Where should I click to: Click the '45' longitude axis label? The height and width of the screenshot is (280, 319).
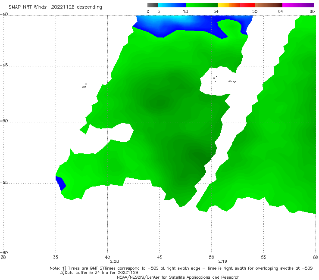tap(159, 258)
